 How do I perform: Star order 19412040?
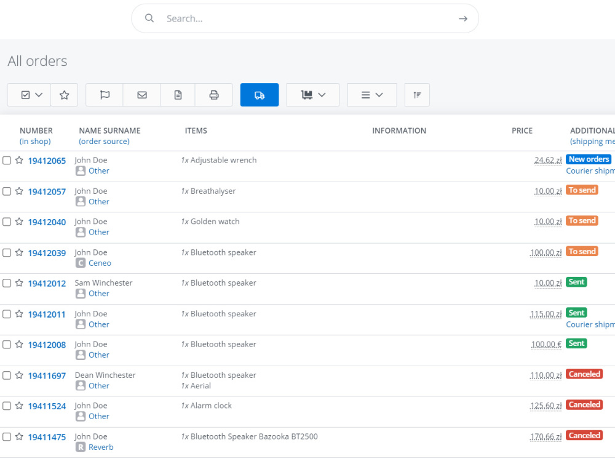[19, 222]
